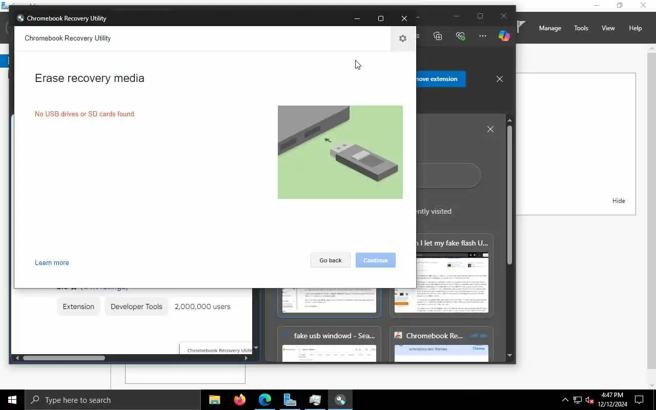This screenshot has width=656, height=410.
Task: Click the sidebar scrollbar up arrow
Action: [510, 120]
